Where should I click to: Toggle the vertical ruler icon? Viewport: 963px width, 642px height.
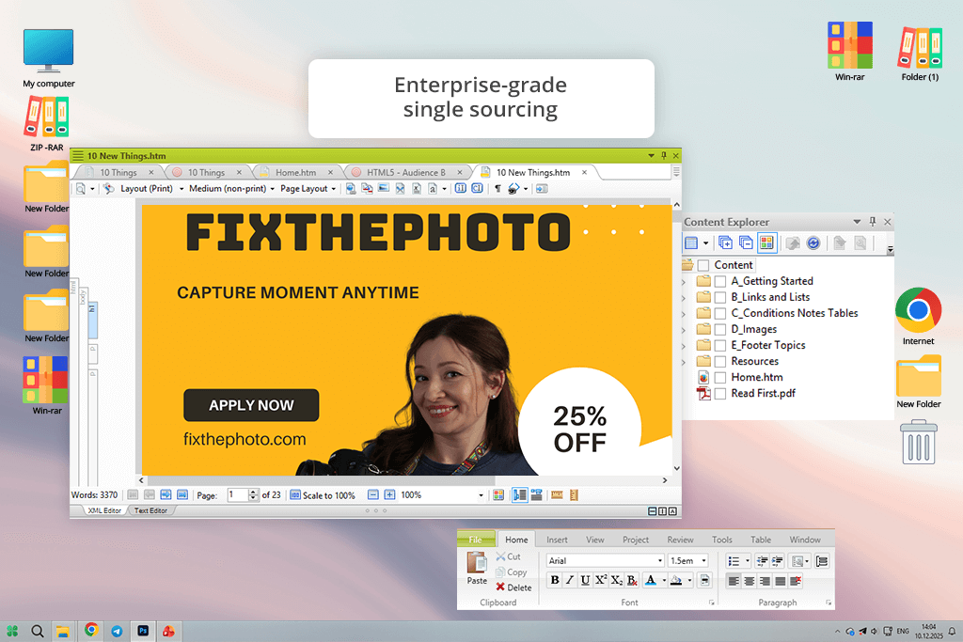click(574, 494)
